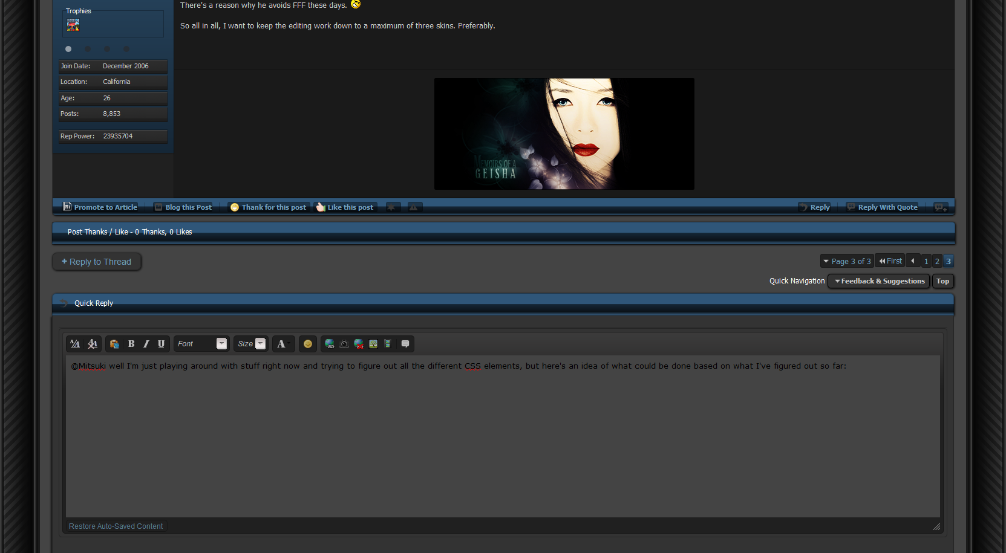Click the Paste as Text icon
Screen dimensions: 1006x553
(x=114, y=344)
